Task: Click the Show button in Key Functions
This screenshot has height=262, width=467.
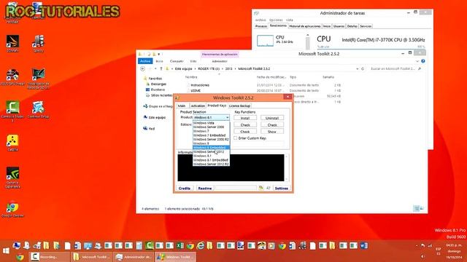Action: [x=272, y=132]
